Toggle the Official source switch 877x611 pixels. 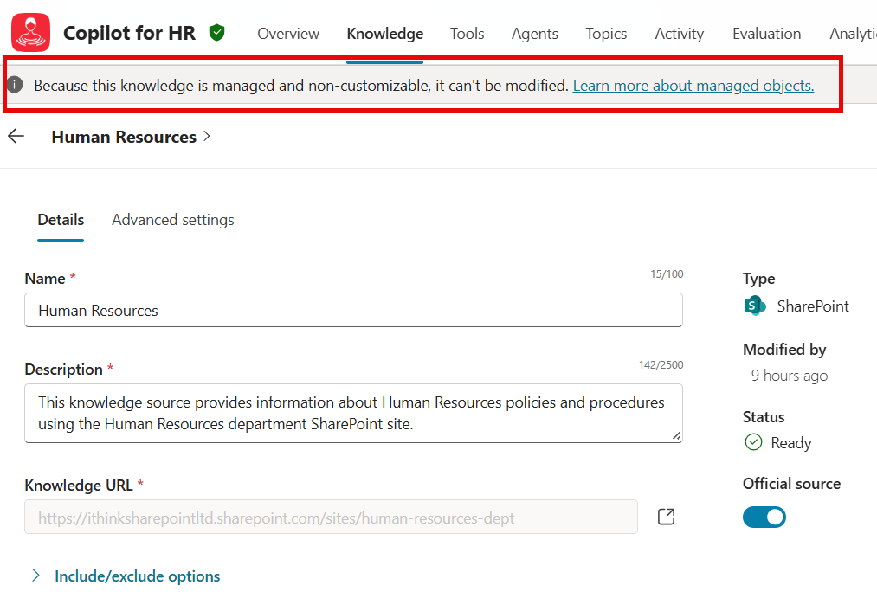[x=764, y=517]
